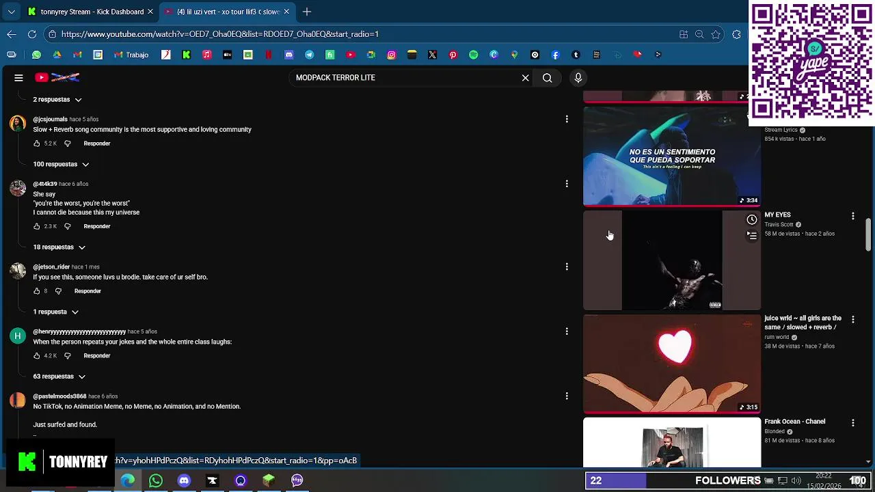This screenshot has height=492, width=875.
Task: Open the Tumblr bookmark
Action: click(x=576, y=55)
